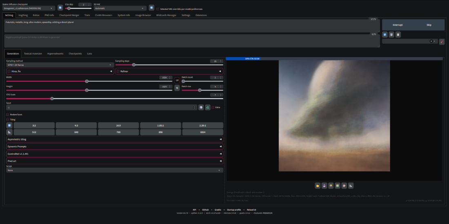
Task: Open the Stable Diffusion checkpoint dropdown
Action: click(x=29, y=8)
